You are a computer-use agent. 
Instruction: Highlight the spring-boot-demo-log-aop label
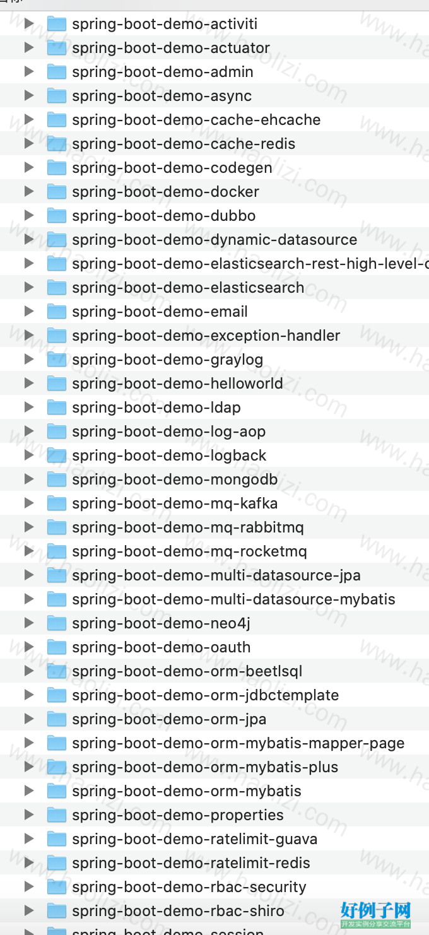pos(169,432)
